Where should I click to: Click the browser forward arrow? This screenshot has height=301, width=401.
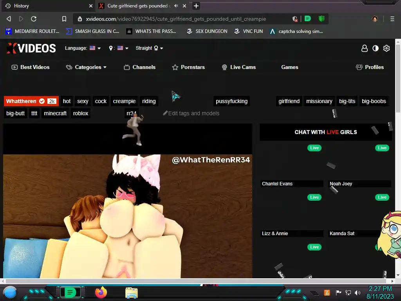point(21,19)
